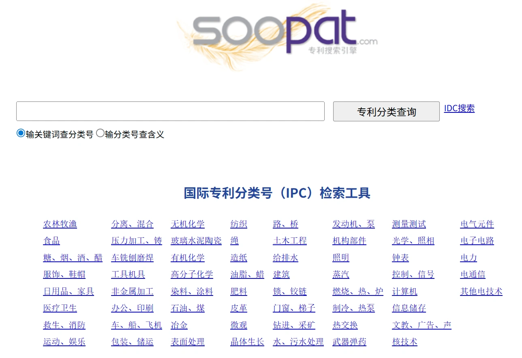Open 染料、涂料 category
The image size is (522, 358).
click(x=192, y=291)
